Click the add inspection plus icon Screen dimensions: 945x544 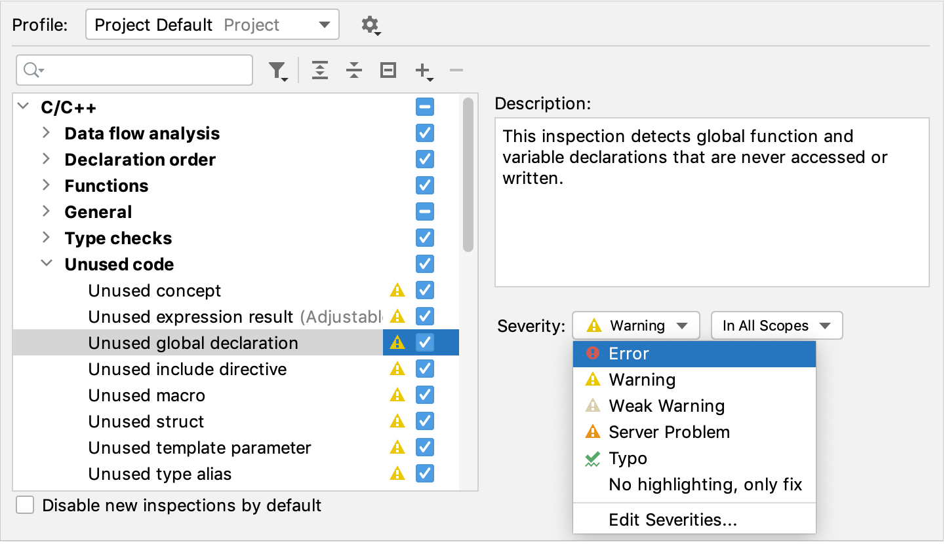(x=424, y=71)
